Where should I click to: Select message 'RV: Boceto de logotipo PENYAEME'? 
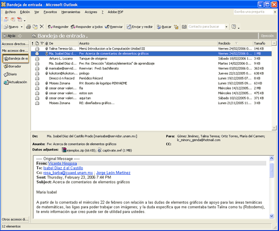(x=151, y=83)
